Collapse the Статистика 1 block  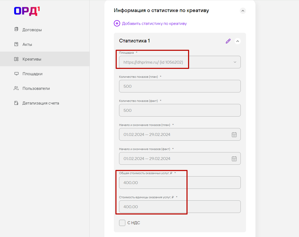(x=238, y=41)
